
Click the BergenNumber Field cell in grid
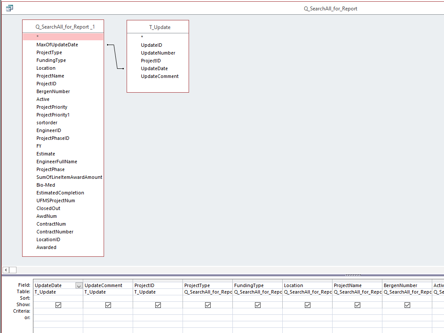407,285
